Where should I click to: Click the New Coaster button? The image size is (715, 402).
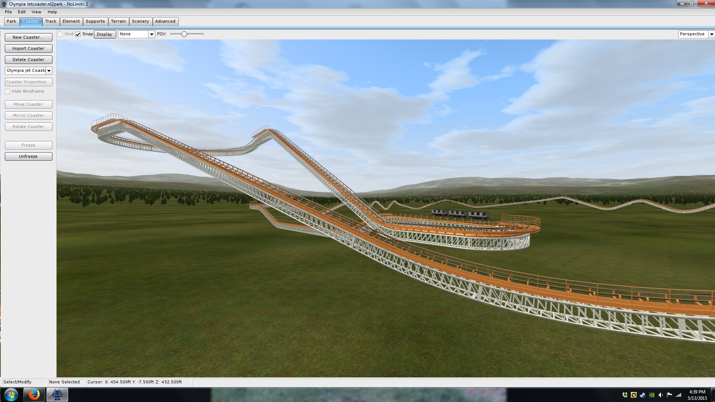(28, 37)
